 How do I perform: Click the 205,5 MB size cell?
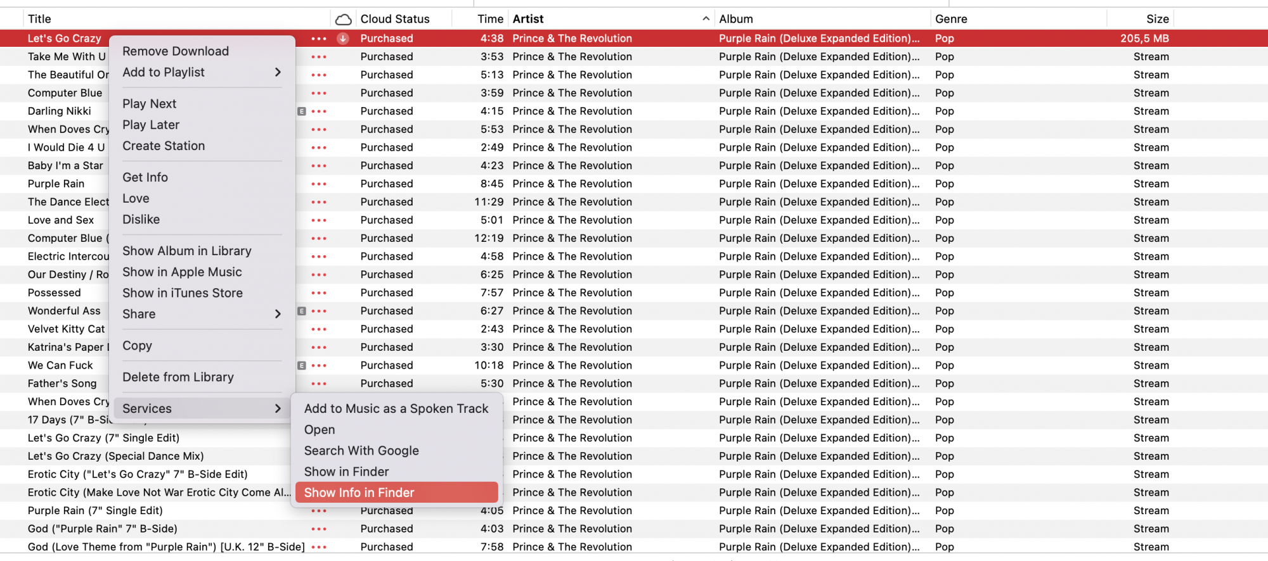[1144, 39]
